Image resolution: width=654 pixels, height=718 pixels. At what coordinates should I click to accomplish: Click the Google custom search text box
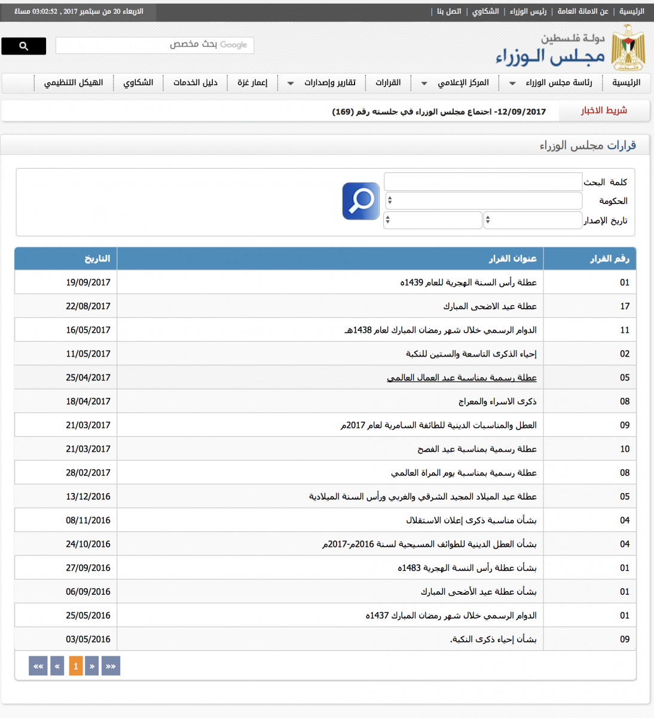coord(154,45)
